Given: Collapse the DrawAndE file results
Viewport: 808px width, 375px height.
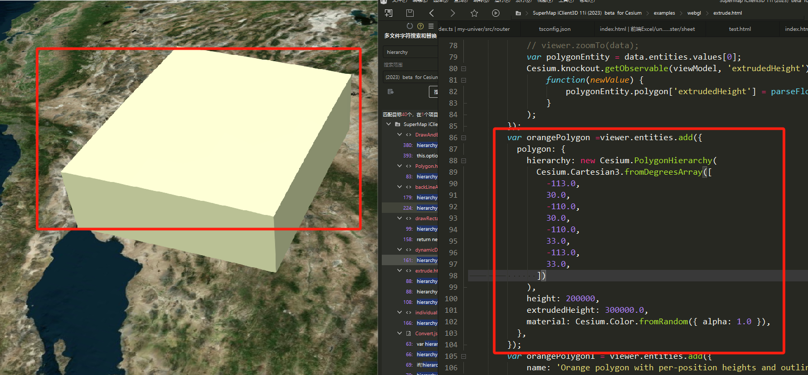Looking at the screenshot, I should click(400, 135).
